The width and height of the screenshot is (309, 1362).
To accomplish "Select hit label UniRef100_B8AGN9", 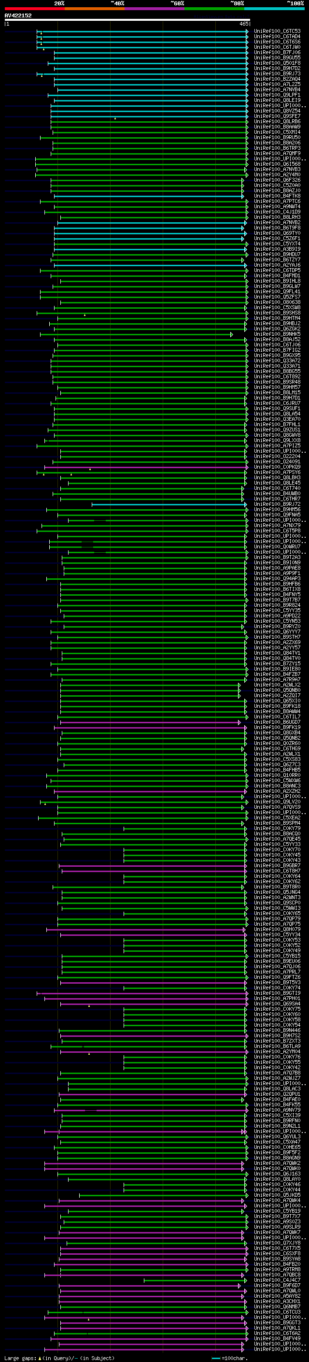I will 277,1158.
